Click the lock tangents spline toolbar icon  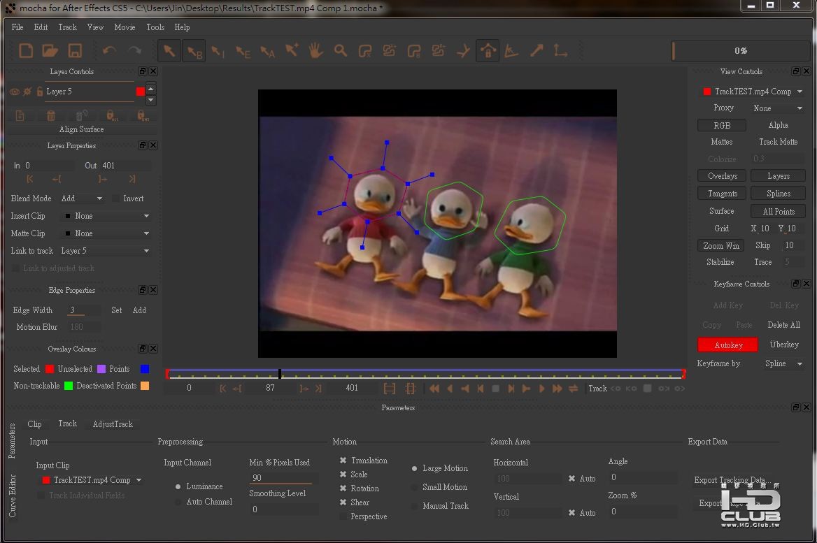coord(488,51)
